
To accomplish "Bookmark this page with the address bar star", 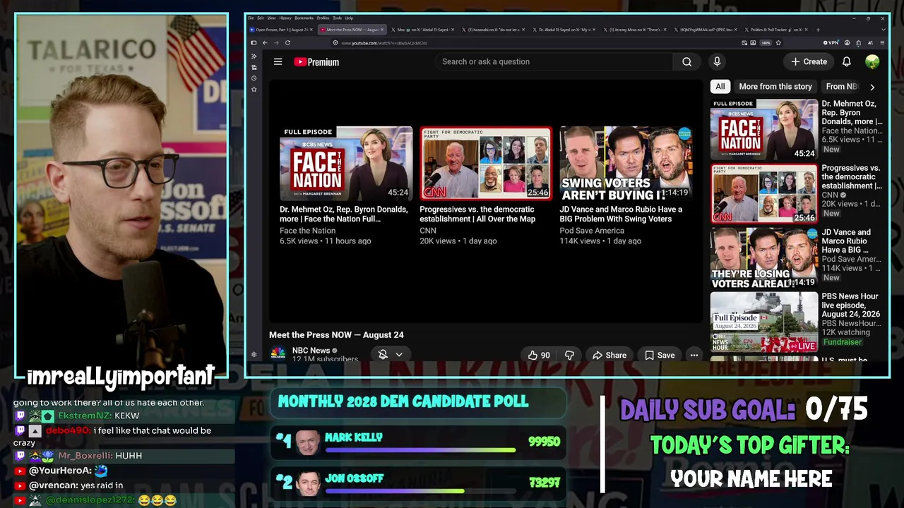I will click(x=778, y=43).
